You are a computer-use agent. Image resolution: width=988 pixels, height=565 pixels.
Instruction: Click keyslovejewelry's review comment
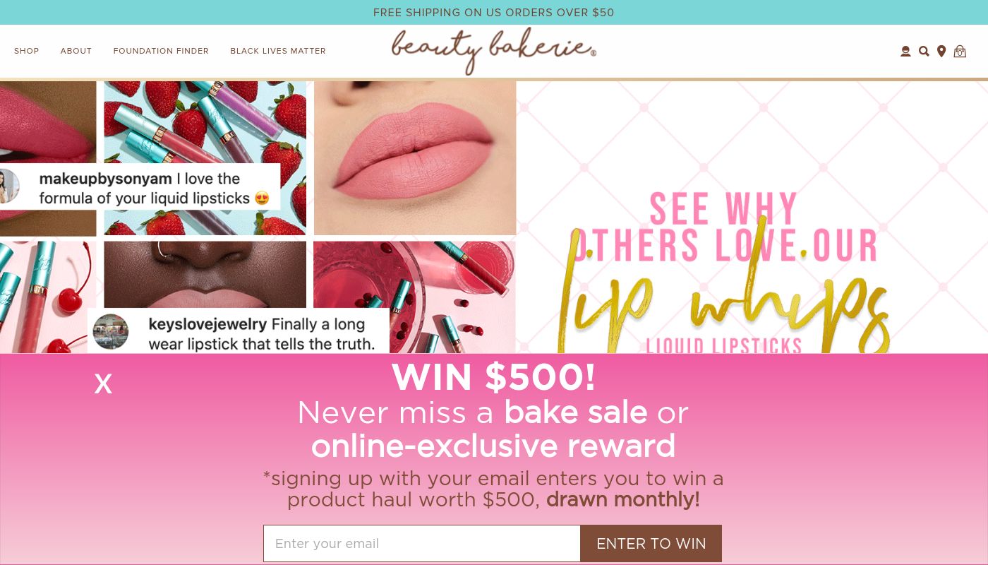point(239,333)
